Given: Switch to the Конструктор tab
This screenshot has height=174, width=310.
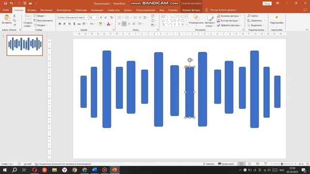Looking at the screenshot, I should point(64,10).
